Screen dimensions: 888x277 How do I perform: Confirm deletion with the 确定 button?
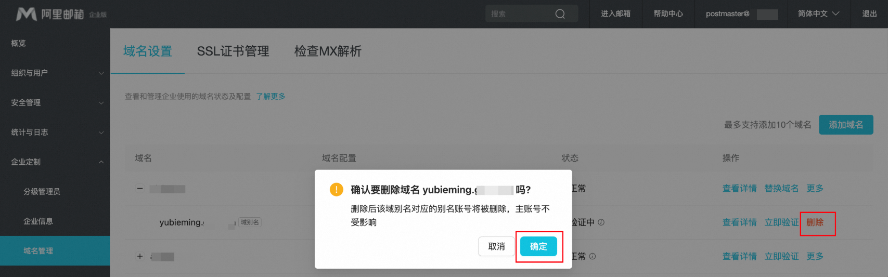(x=538, y=246)
